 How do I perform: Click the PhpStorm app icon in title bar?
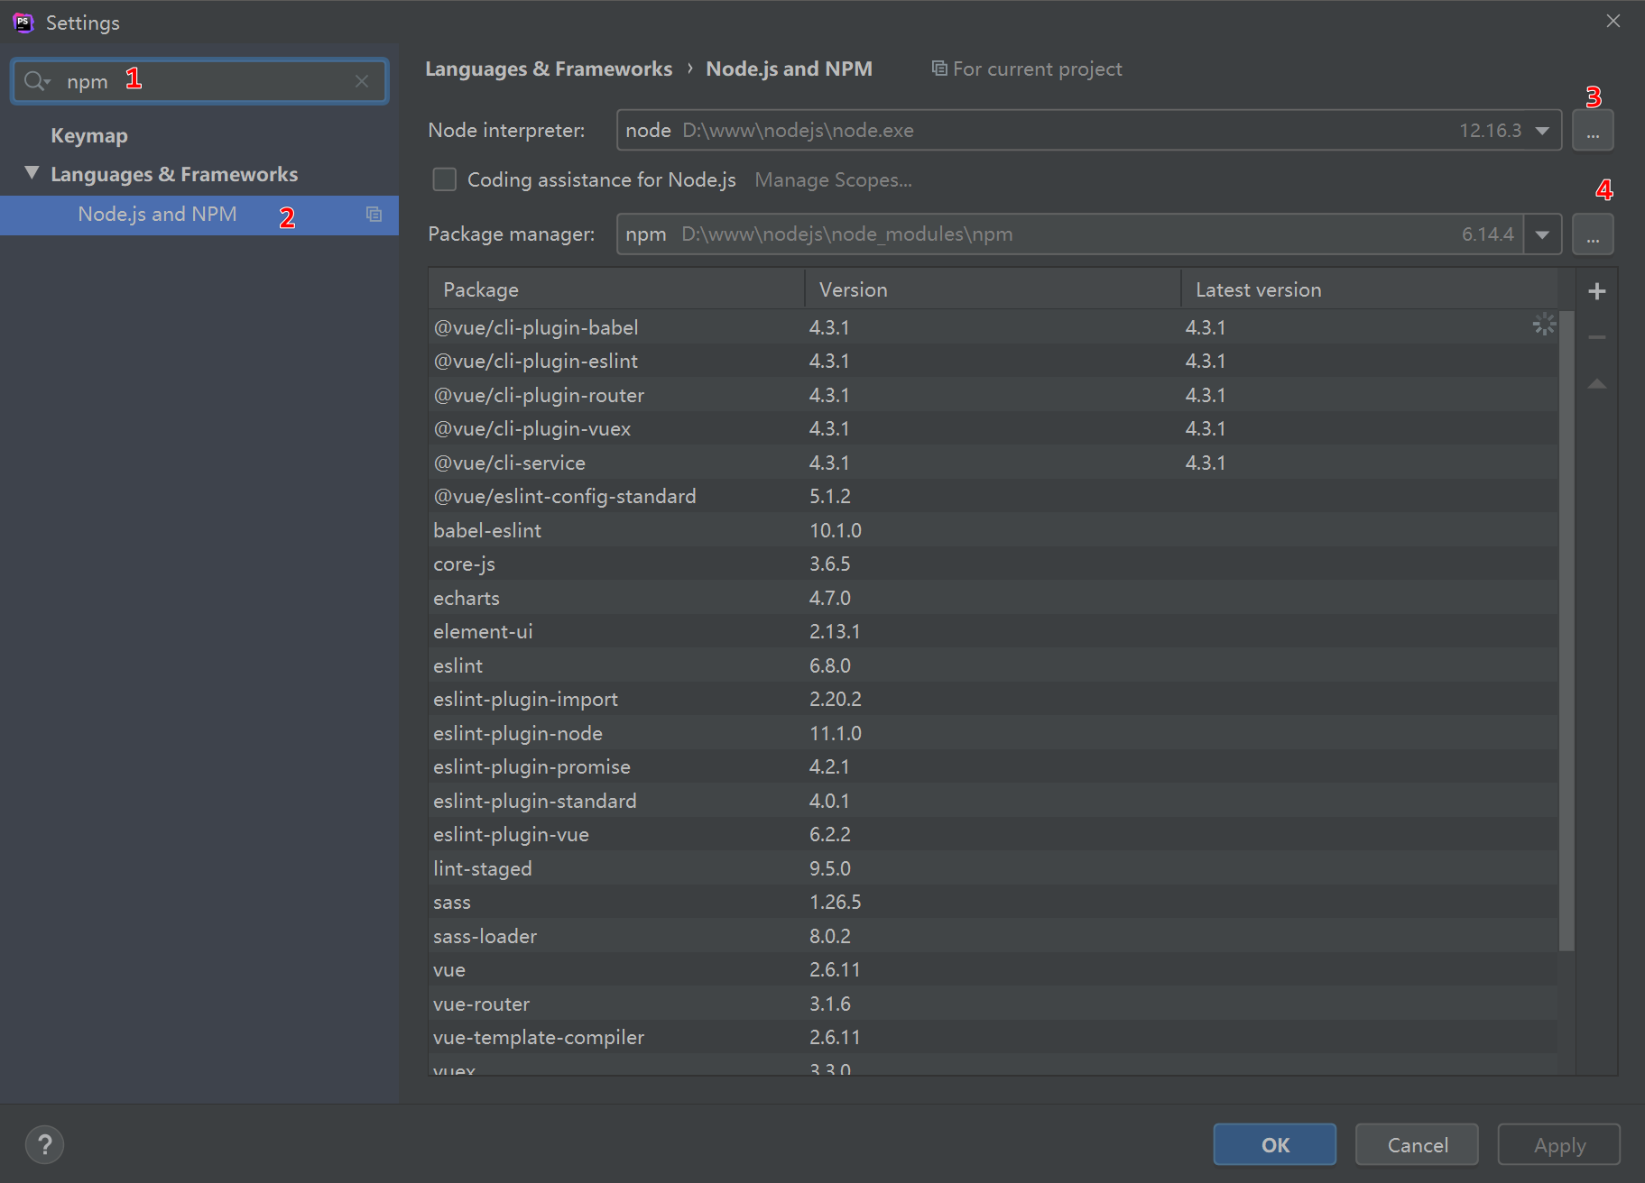(x=23, y=23)
